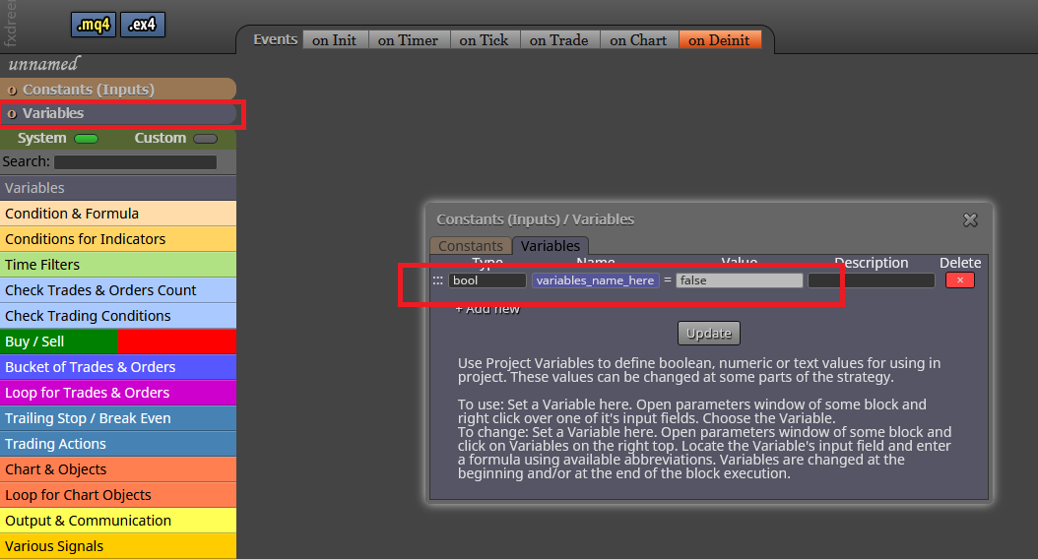
Task: Open the Time Filters category
Action: point(118,265)
